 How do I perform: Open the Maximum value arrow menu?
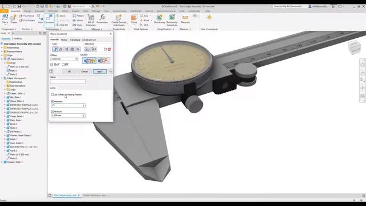(x=83, y=105)
